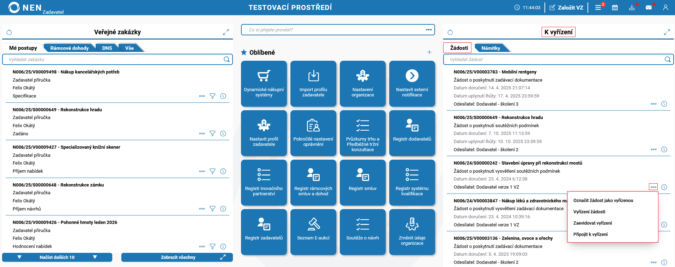Open the Dynamické nákupní systémy tile
The height and width of the screenshot is (267, 675).
coord(264,84)
